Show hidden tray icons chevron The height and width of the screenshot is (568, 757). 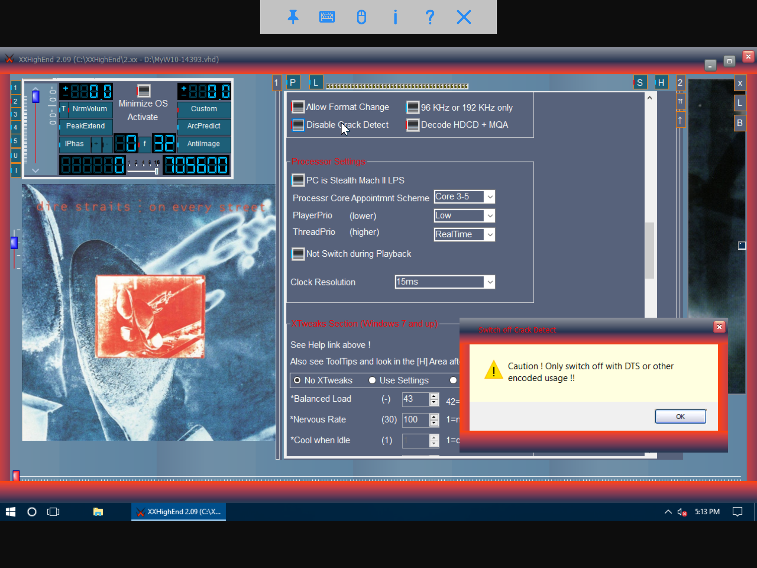[668, 512]
